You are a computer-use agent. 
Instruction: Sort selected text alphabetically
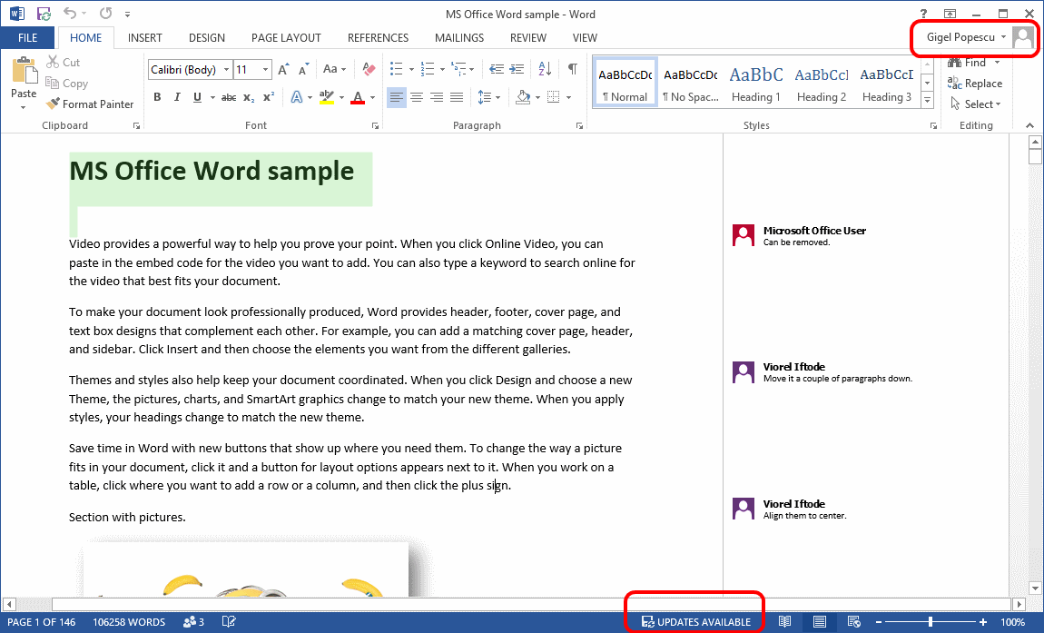click(x=545, y=69)
